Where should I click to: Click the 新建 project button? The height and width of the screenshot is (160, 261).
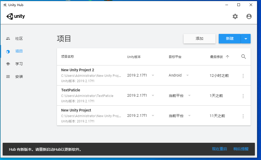[230, 39]
